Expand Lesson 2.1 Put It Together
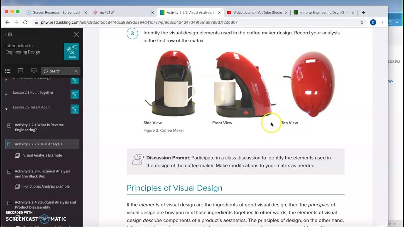The image size is (404, 227). 6,94
